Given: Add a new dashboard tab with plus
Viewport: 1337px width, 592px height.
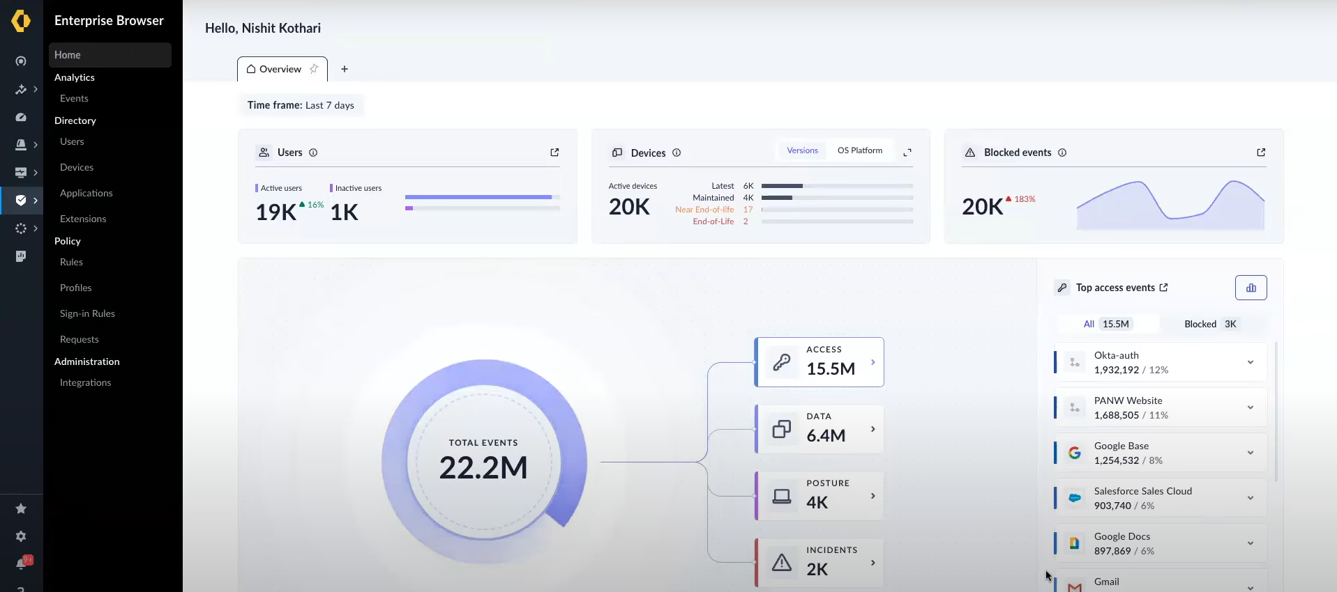Looking at the screenshot, I should pyautogui.click(x=345, y=69).
